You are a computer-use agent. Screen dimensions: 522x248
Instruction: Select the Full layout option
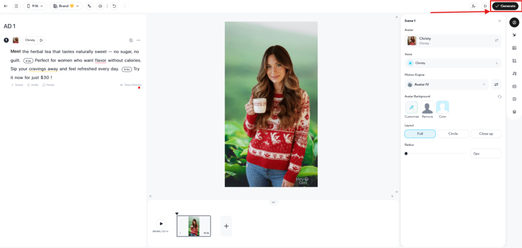pos(420,134)
